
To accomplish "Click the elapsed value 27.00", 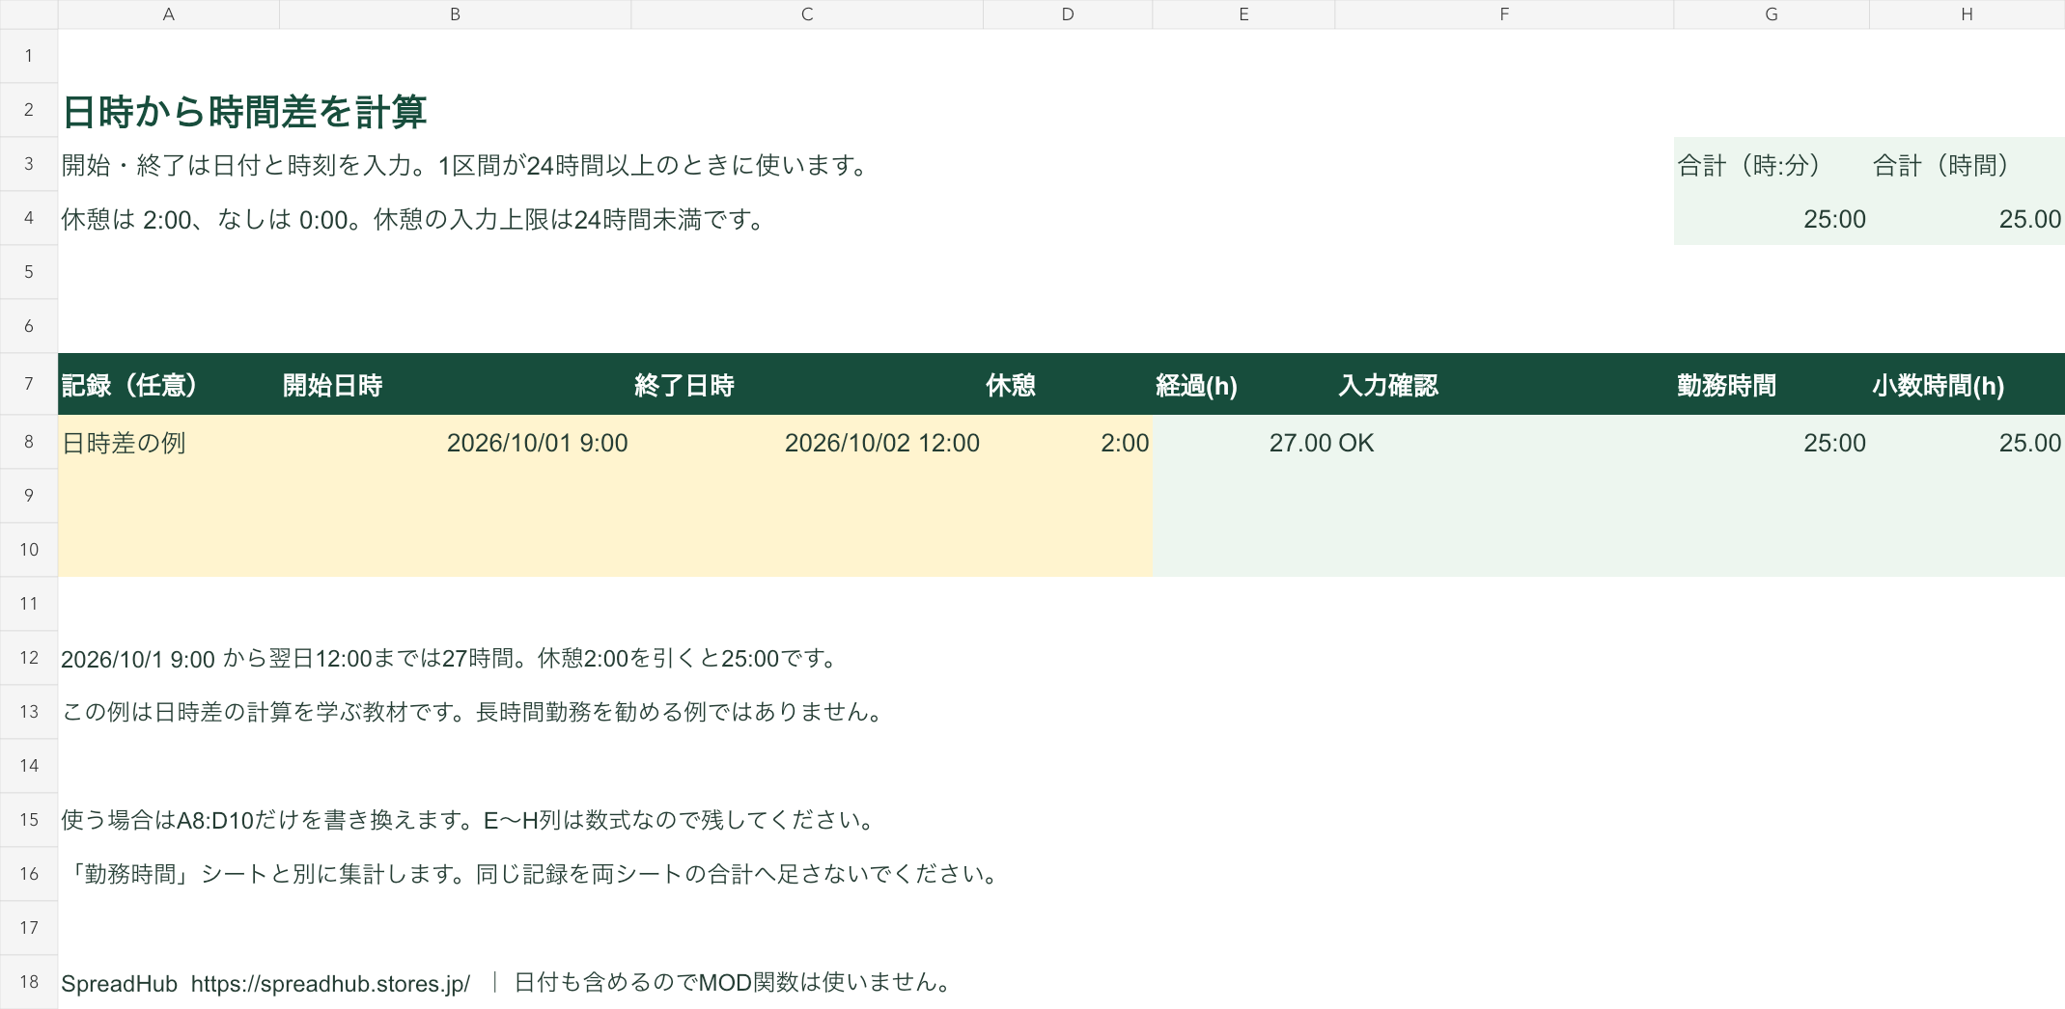I will pyautogui.click(x=1300, y=443).
